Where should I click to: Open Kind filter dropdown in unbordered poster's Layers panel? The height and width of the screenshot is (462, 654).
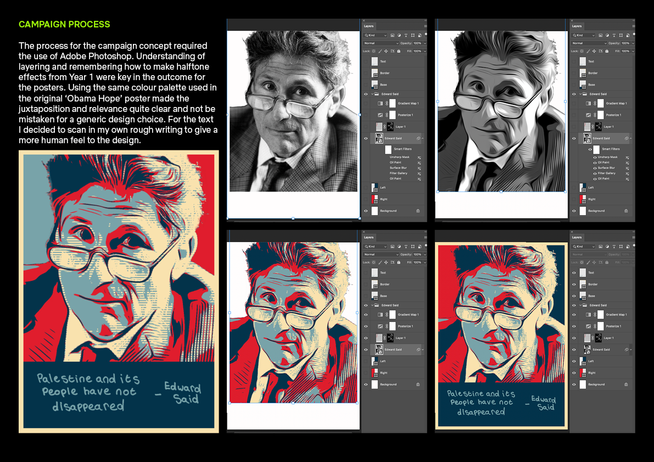[x=376, y=246]
